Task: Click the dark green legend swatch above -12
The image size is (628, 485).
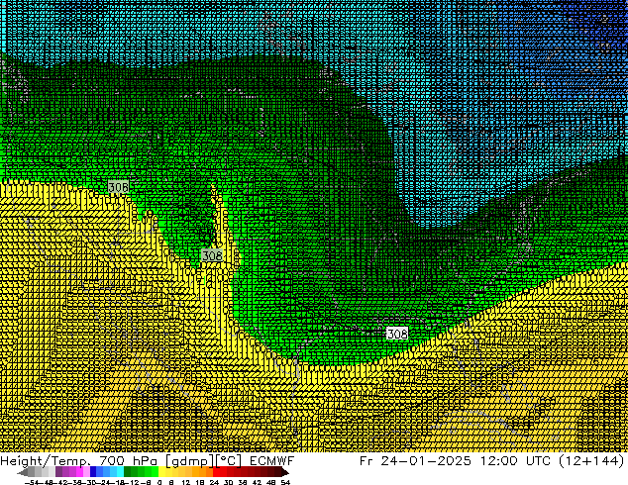Action: pos(128,472)
